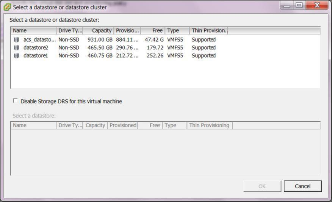
Task: Sort upper list by Free column
Action: pos(153,31)
